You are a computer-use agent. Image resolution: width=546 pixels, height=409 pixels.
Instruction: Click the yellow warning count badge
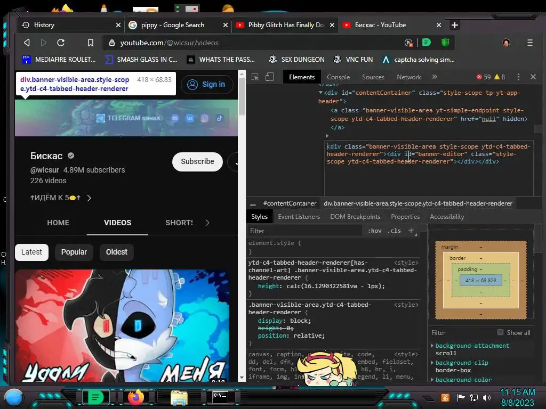[500, 77]
